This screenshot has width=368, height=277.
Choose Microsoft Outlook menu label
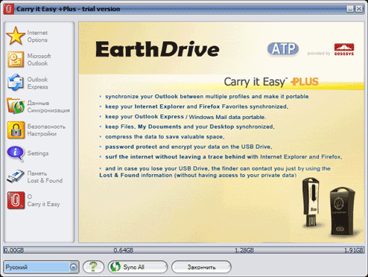pos(39,60)
